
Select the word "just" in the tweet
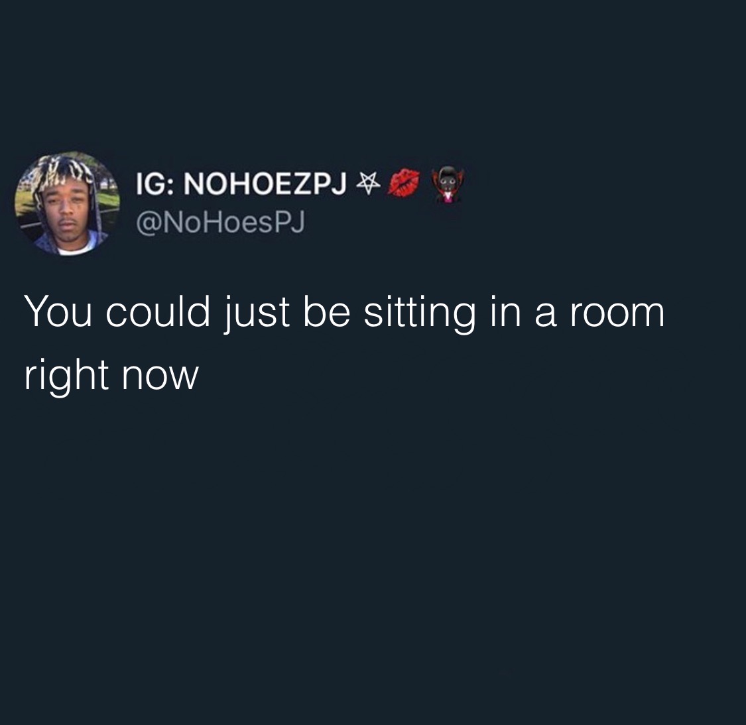pyautogui.click(x=257, y=313)
